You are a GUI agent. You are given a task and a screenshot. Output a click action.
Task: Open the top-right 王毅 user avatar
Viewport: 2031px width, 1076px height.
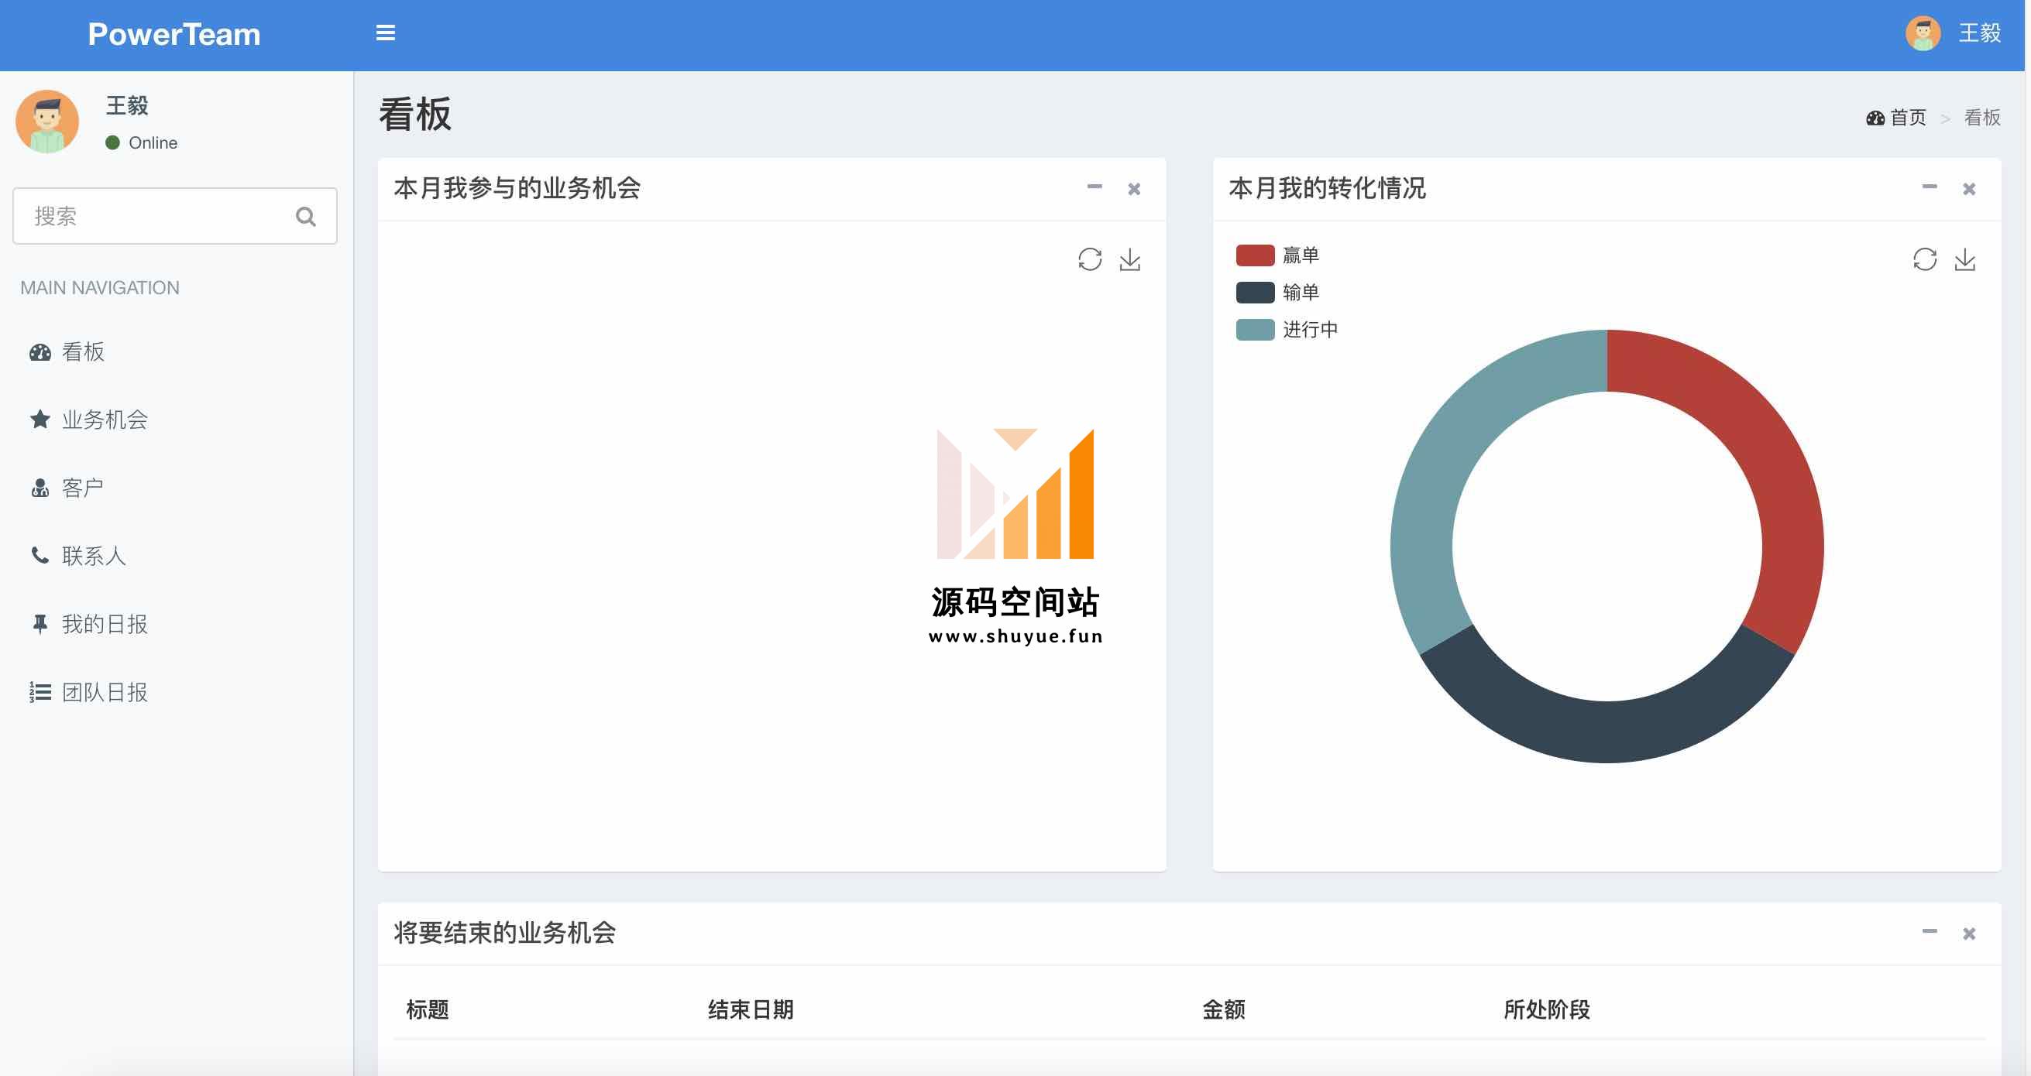pos(1923,33)
